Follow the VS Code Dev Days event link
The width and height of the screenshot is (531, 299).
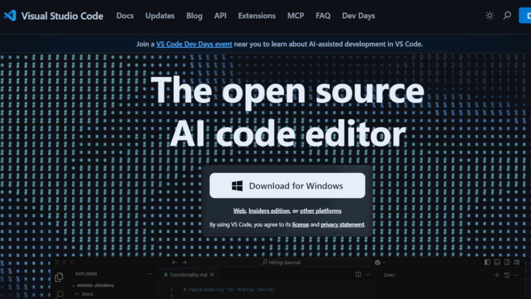point(194,44)
